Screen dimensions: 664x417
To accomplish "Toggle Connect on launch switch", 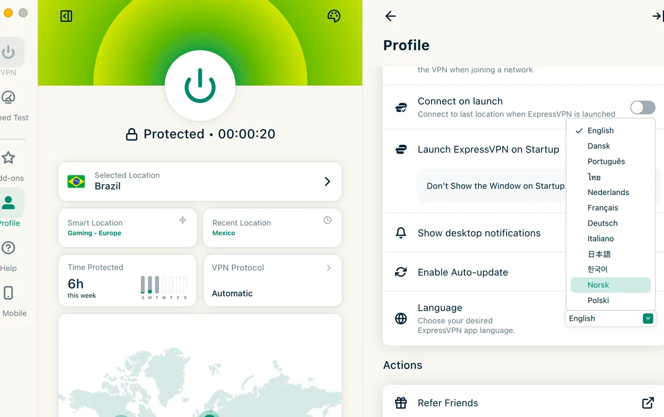I will (x=643, y=107).
